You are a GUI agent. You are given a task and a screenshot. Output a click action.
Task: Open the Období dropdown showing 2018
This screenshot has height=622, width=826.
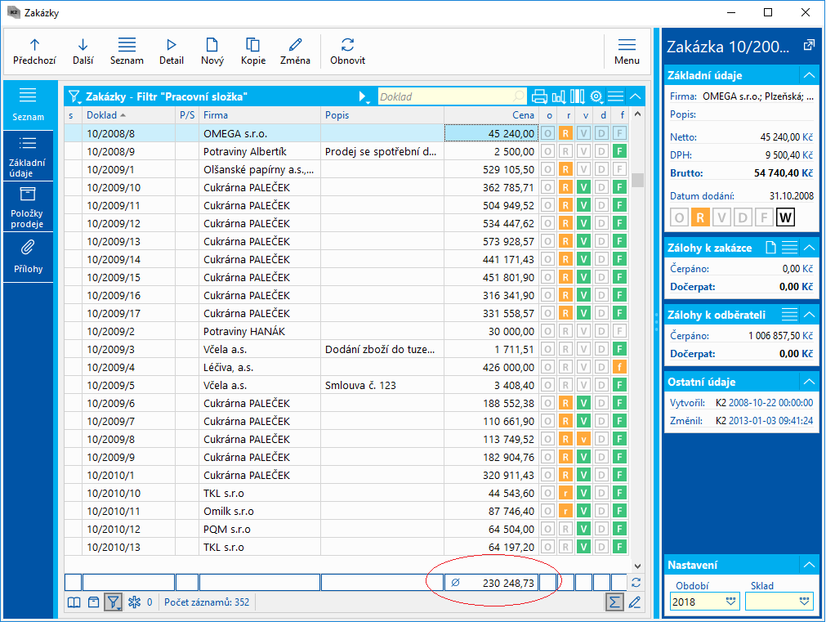pyautogui.click(x=703, y=602)
